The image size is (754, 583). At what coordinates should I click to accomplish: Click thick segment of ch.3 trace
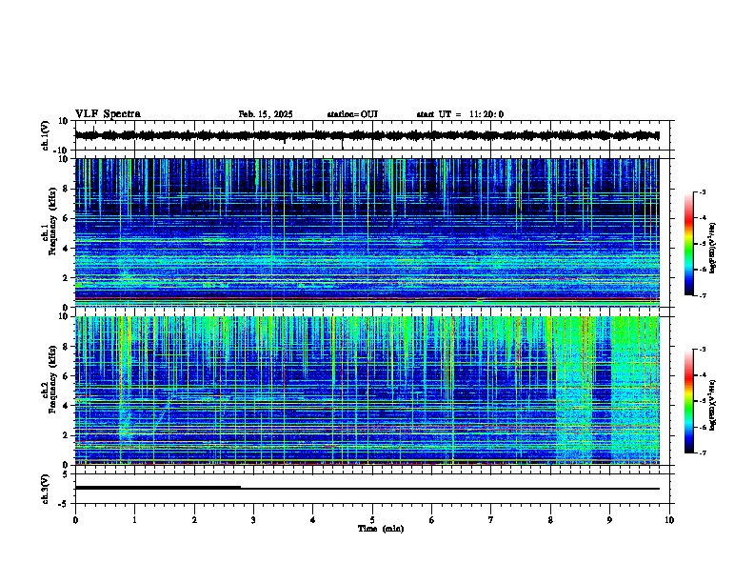point(158,488)
